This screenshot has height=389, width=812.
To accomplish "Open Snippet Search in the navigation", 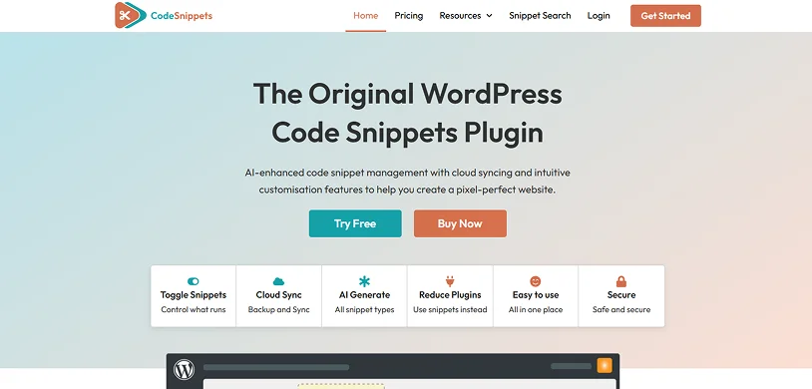I will click(x=540, y=16).
